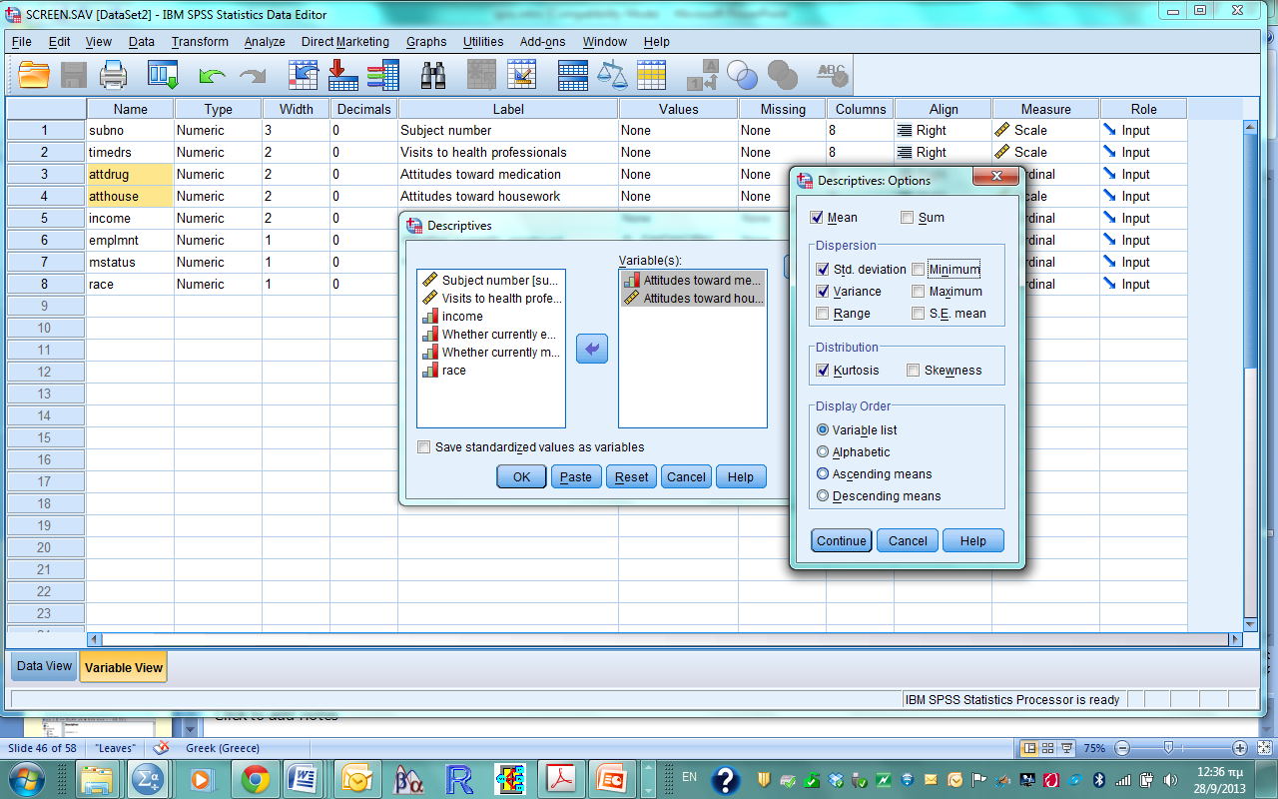
Task: Enable the Skewness checkbox
Action: pos(913,371)
